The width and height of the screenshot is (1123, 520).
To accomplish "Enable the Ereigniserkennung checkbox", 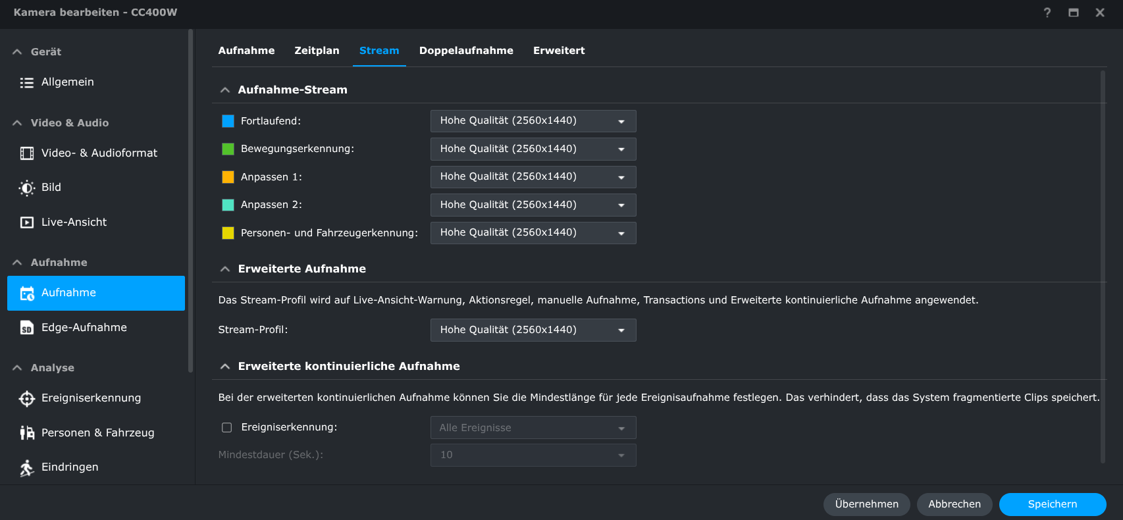I will (227, 427).
